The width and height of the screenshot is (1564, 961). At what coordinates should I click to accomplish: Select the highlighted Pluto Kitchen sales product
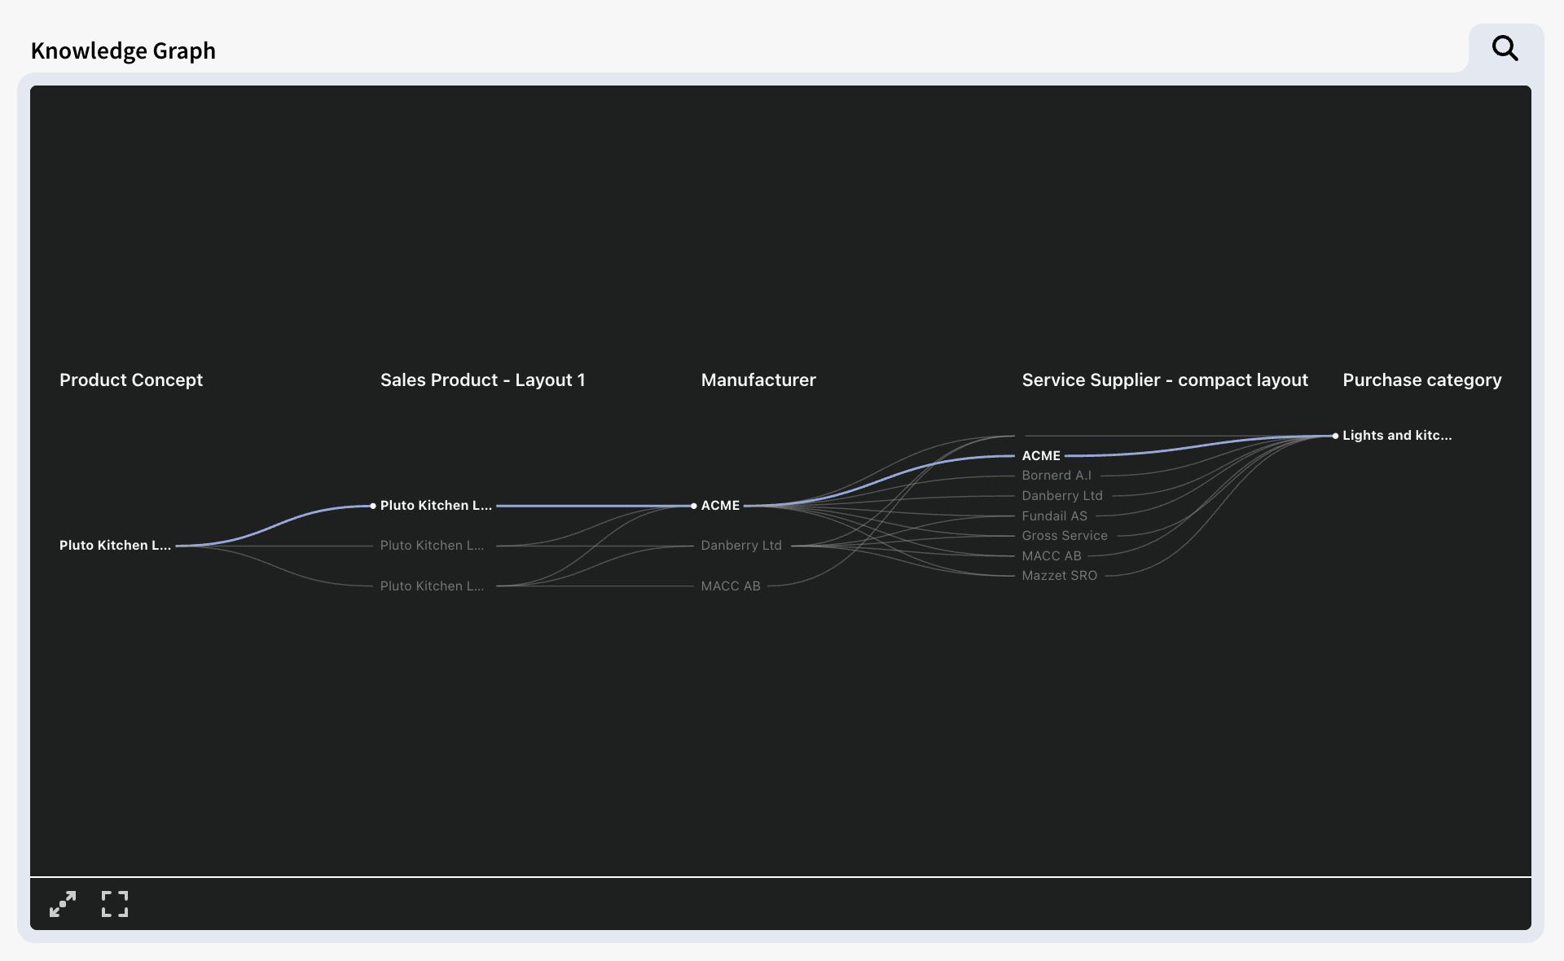(x=435, y=506)
